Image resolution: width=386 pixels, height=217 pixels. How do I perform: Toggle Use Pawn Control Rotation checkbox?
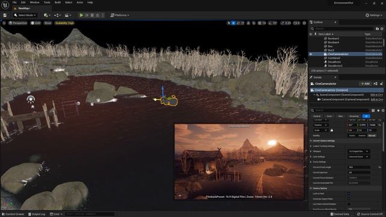(349, 204)
